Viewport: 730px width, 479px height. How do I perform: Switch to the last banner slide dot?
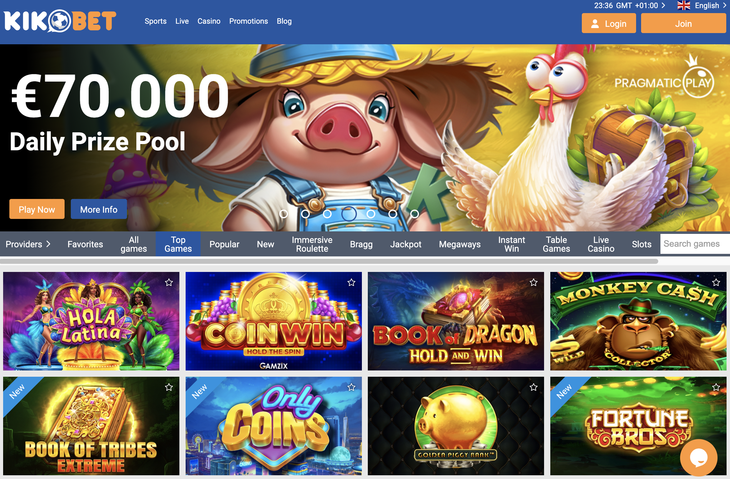(x=415, y=214)
